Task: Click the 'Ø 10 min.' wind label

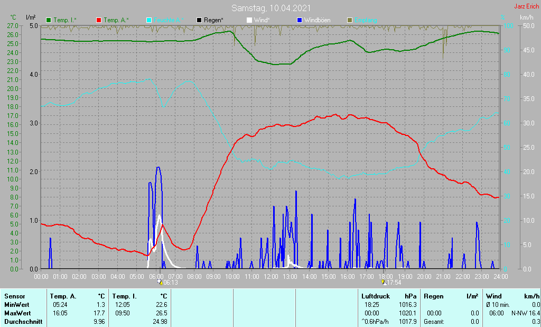Action: 498,305
